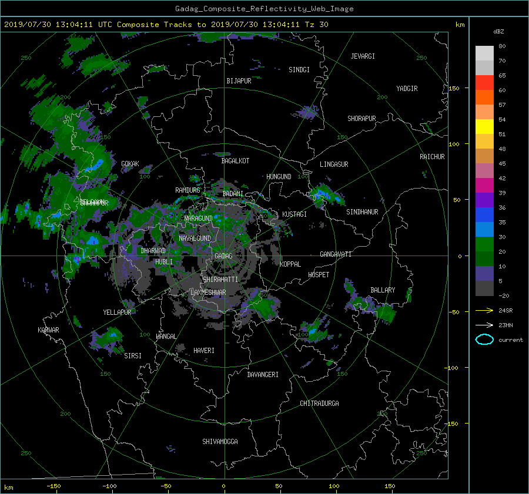Image resolution: width=529 pixels, height=494 pixels.
Task: Click the cyan 'current' ellipse legend symbol
Action: [484, 340]
